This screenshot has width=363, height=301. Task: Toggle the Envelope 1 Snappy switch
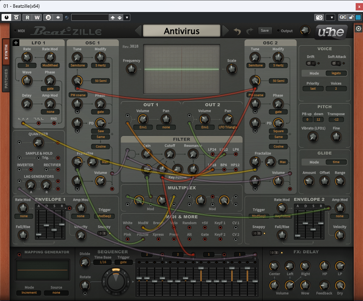tap(102, 233)
